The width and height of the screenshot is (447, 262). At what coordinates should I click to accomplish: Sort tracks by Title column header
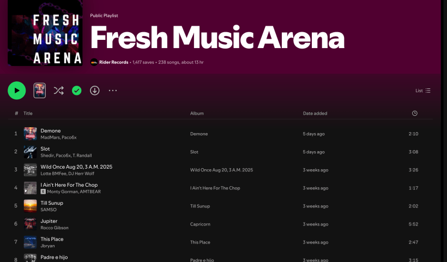(28, 114)
